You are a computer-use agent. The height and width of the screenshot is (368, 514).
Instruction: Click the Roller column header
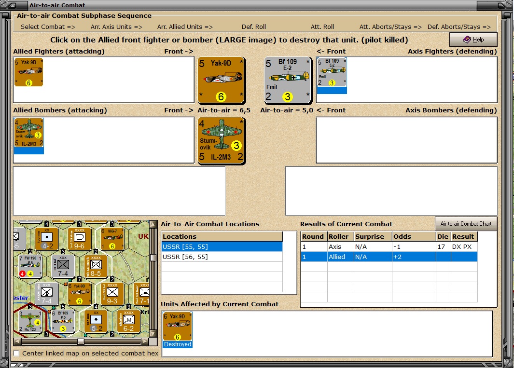click(341, 236)
